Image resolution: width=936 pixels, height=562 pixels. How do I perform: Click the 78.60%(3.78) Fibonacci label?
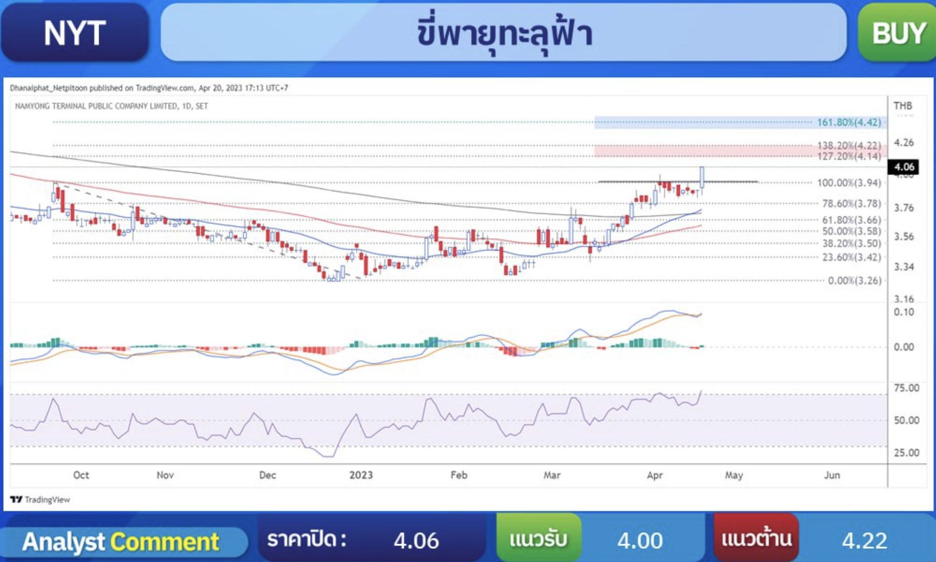pyautogui.click(x=851, y=204)
